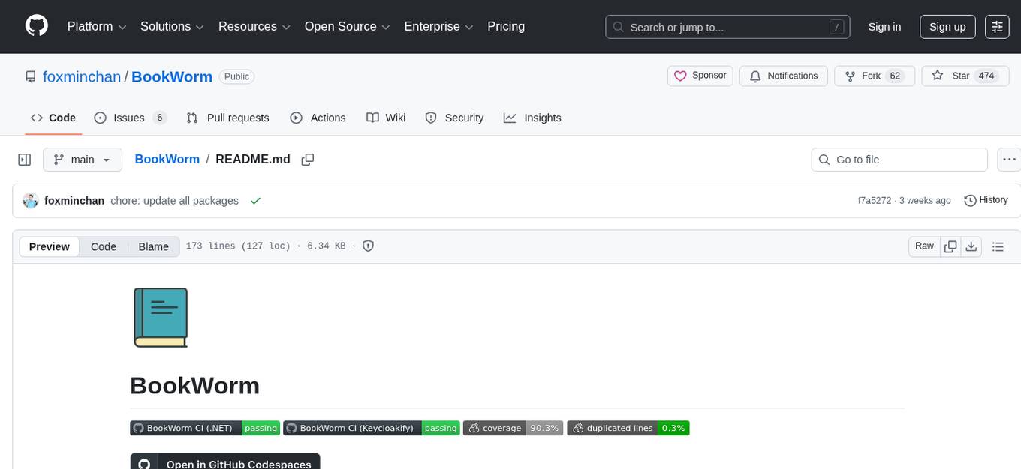The width and height of the screenshot is (1021, 469).
Task: Open the main branch dropdown
Action: point(82,160)
